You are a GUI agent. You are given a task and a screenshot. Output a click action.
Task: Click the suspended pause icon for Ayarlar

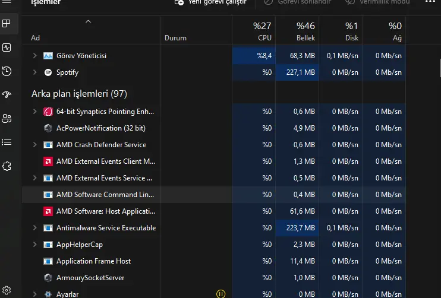point(220,294)
